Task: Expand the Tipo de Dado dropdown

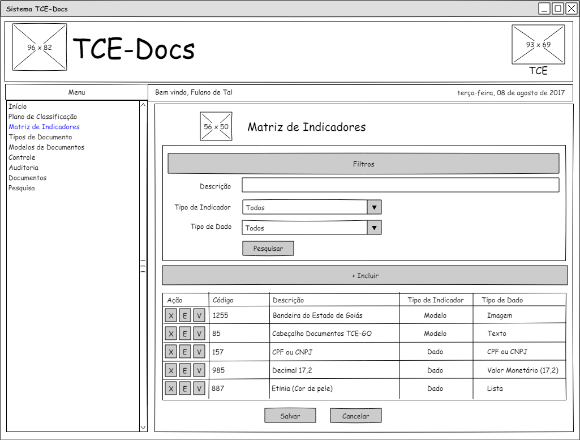Action: coord(374,228)
